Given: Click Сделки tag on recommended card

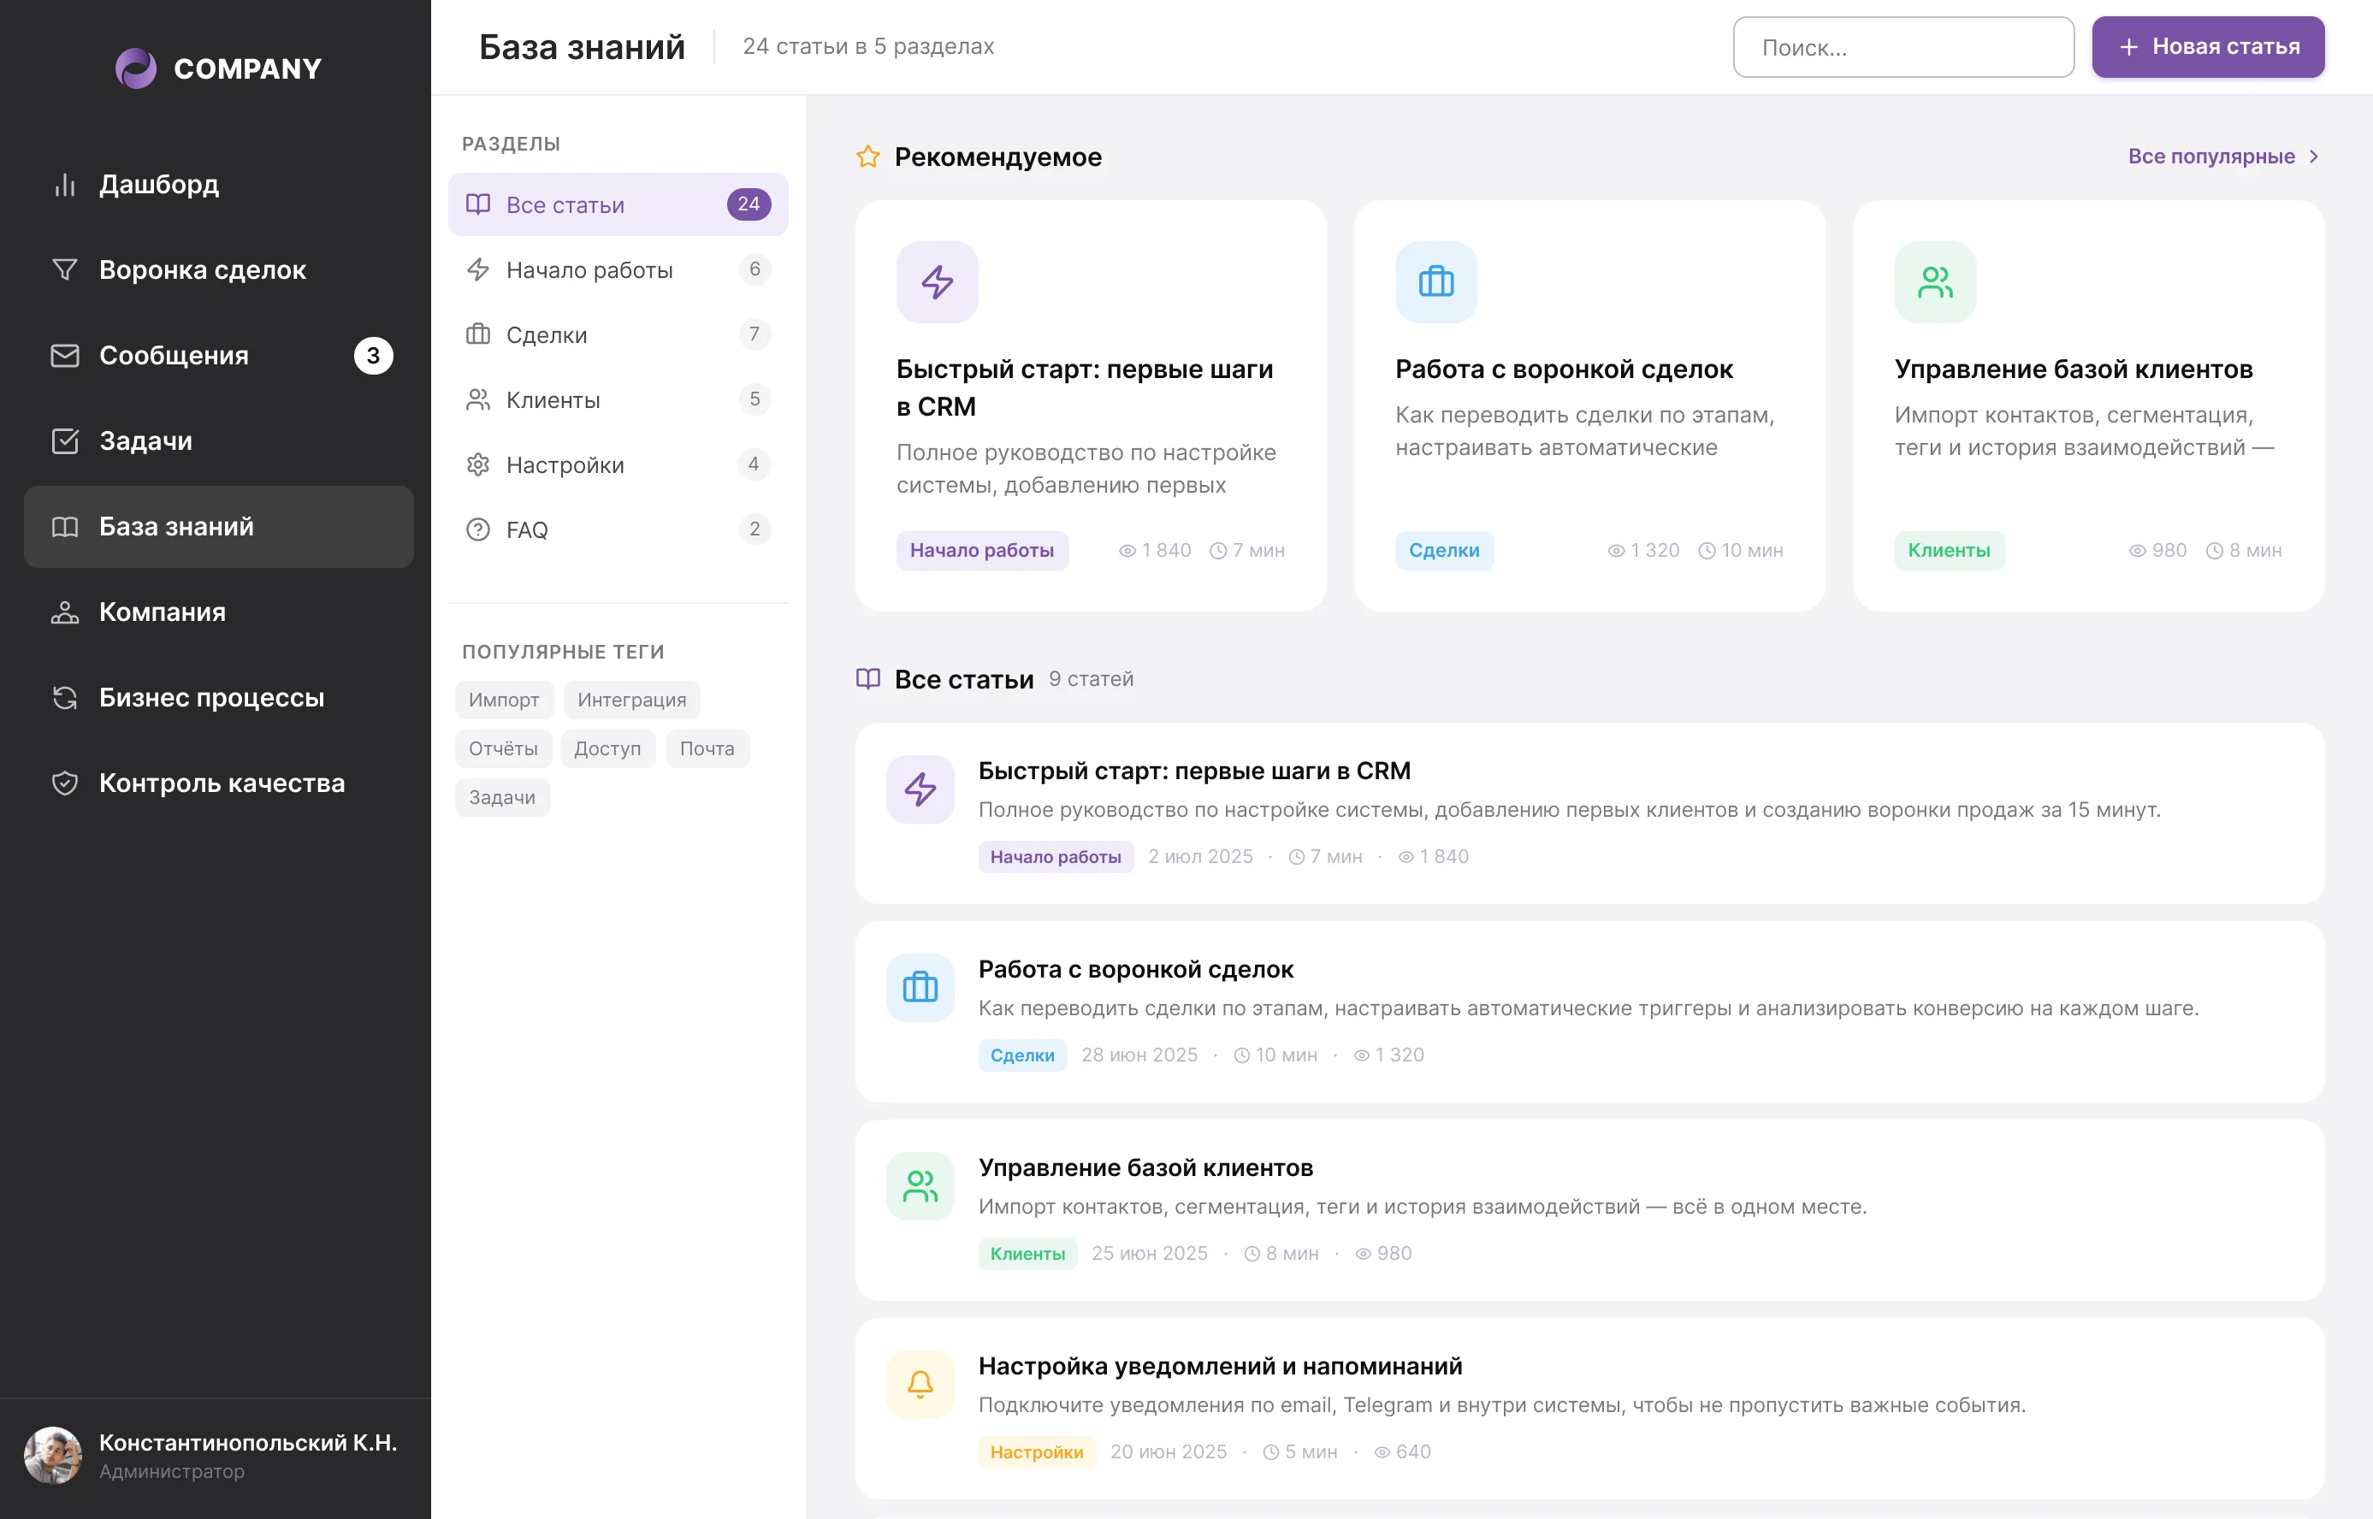Looking at the screenshot, I should 1444,551.
